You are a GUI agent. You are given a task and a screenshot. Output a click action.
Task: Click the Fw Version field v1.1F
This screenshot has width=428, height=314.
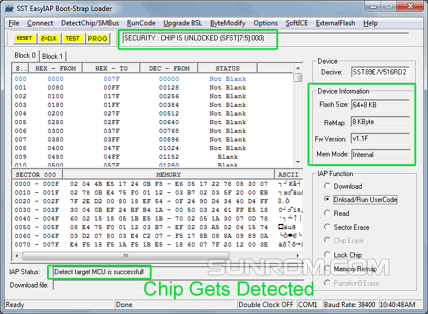tap(380, 139)
